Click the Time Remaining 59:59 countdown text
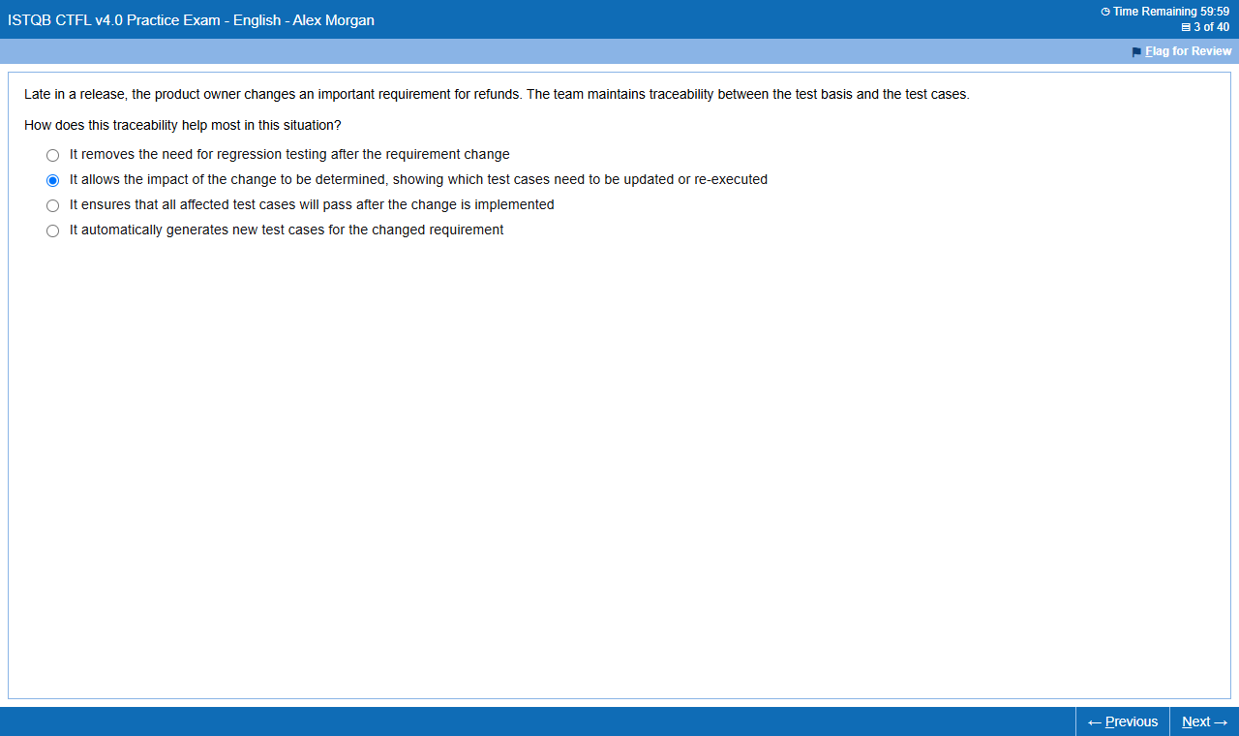This screenshot has width=1239, height=736. coord(1171,12)
